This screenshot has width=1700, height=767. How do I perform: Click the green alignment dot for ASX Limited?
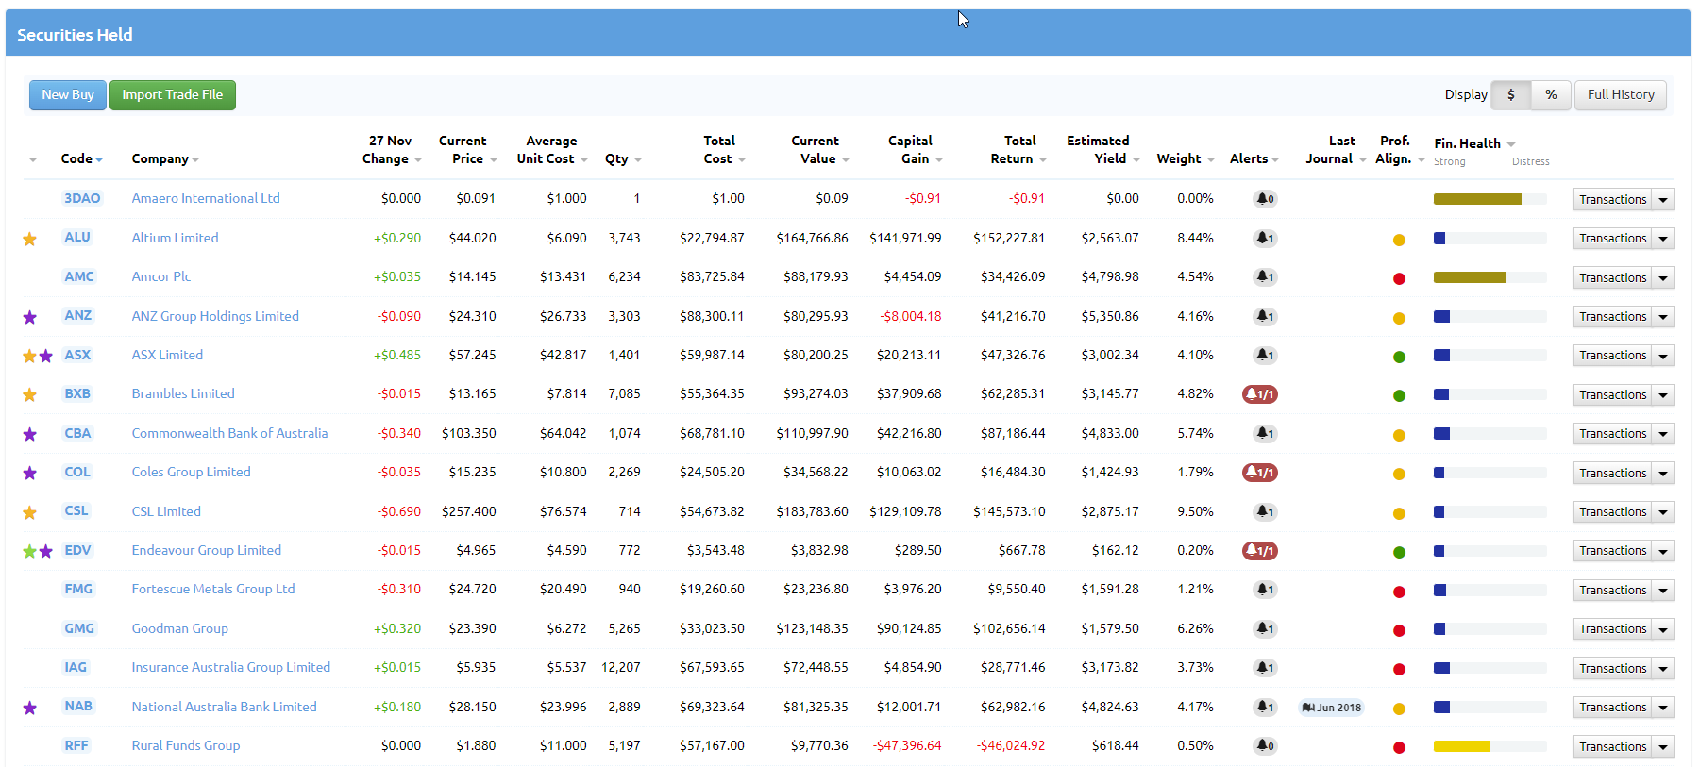[x=1399, y=357]
